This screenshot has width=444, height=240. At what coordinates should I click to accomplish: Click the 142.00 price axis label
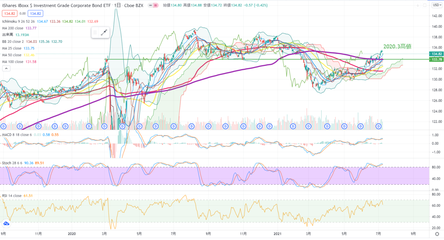pyautogui.click(x=437, y=16)
